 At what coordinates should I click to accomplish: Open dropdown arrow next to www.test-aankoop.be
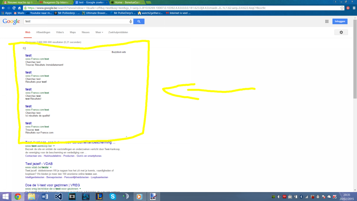tap(54, 146)
